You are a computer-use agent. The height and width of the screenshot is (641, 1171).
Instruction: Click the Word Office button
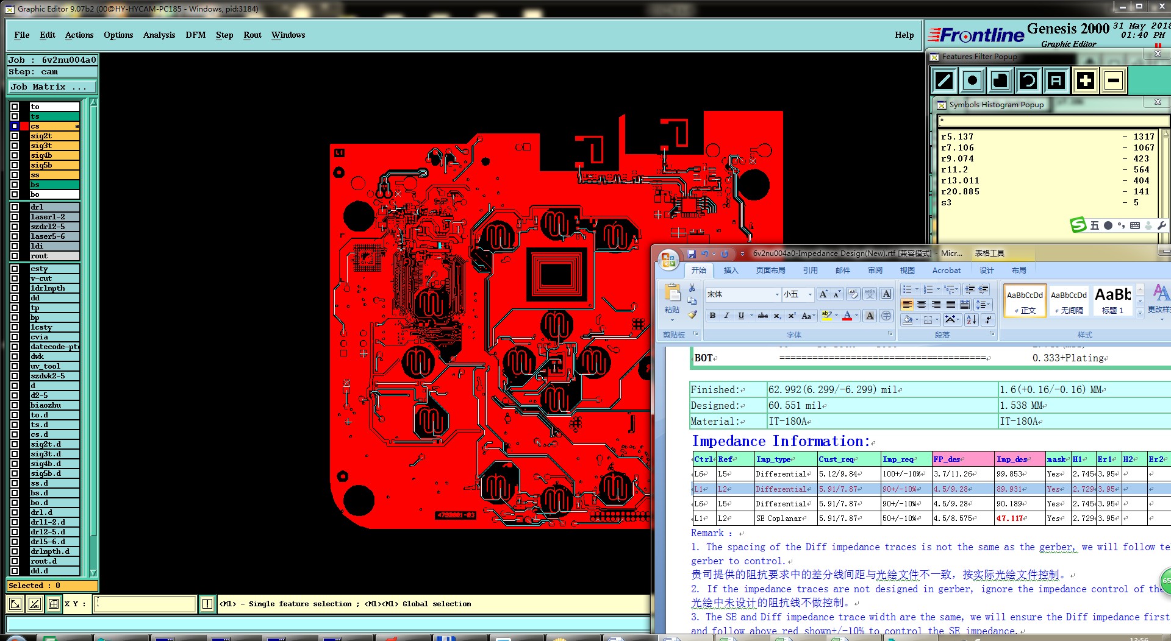[668, 260]
